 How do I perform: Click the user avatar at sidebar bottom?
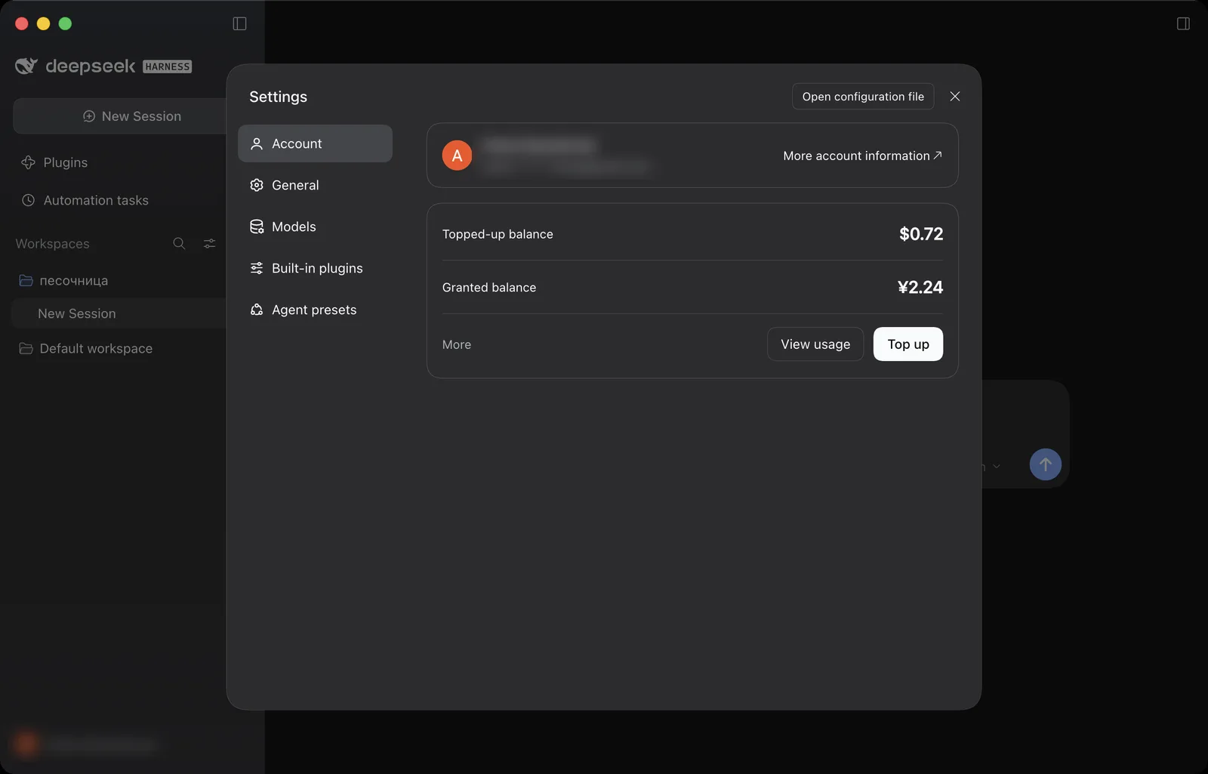pyautogui.click(x=26, y=745)
